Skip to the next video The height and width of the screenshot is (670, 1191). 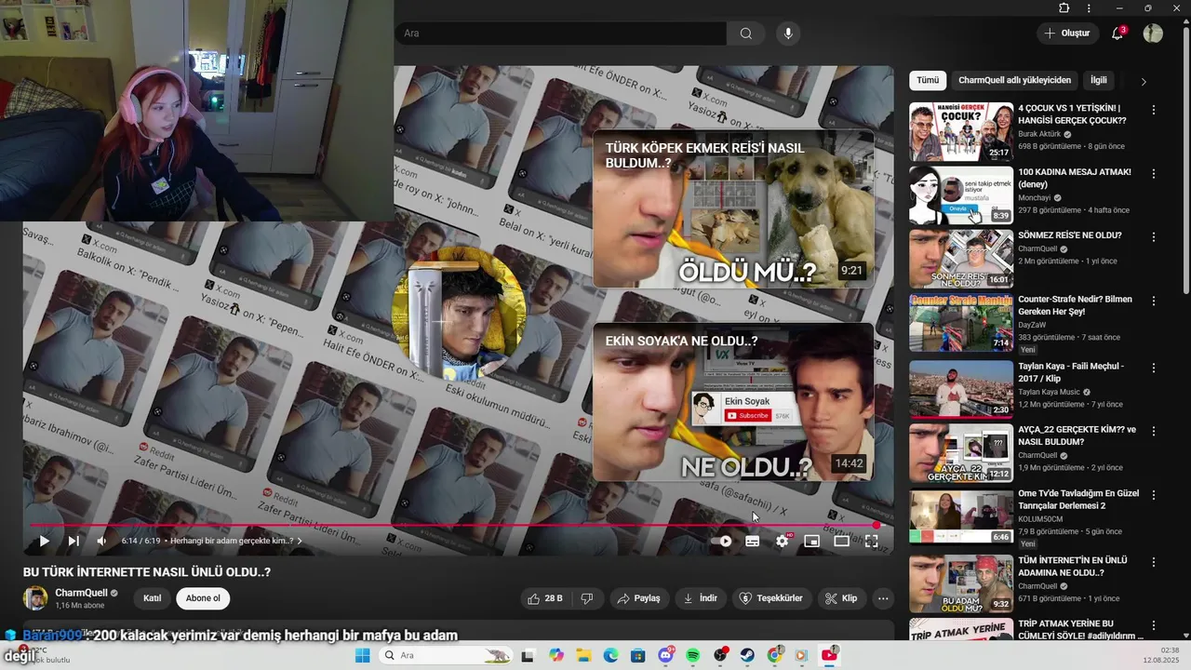coord(74,541)
